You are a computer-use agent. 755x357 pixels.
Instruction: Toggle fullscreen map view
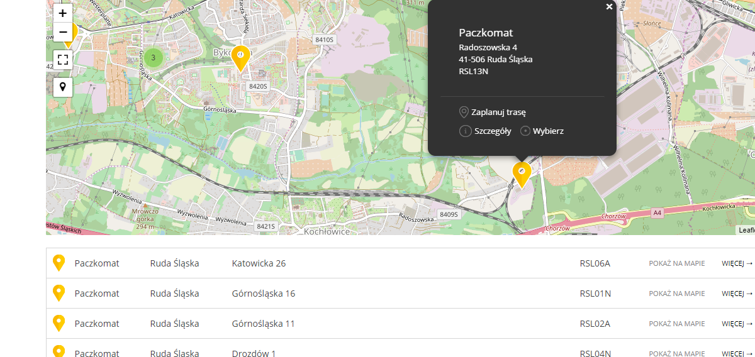[x=63, y=60]
